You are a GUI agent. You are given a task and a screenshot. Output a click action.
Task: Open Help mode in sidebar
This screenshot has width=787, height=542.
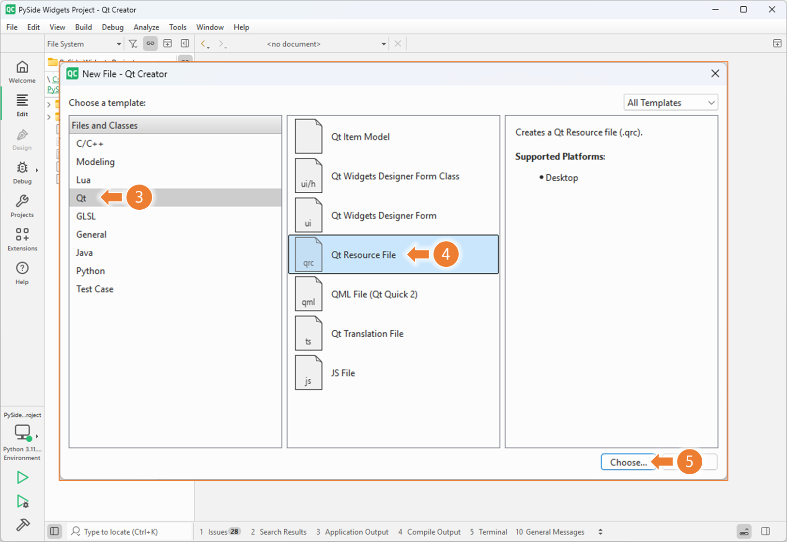[x=22, y=273]
